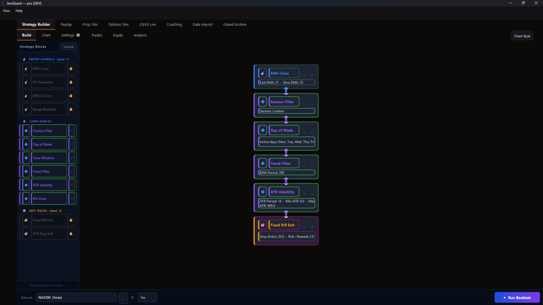Image resolution: width=543 pixels, height=305 pixels.
Task: Click the Chart Style button
Action: (x=522, y=36)
